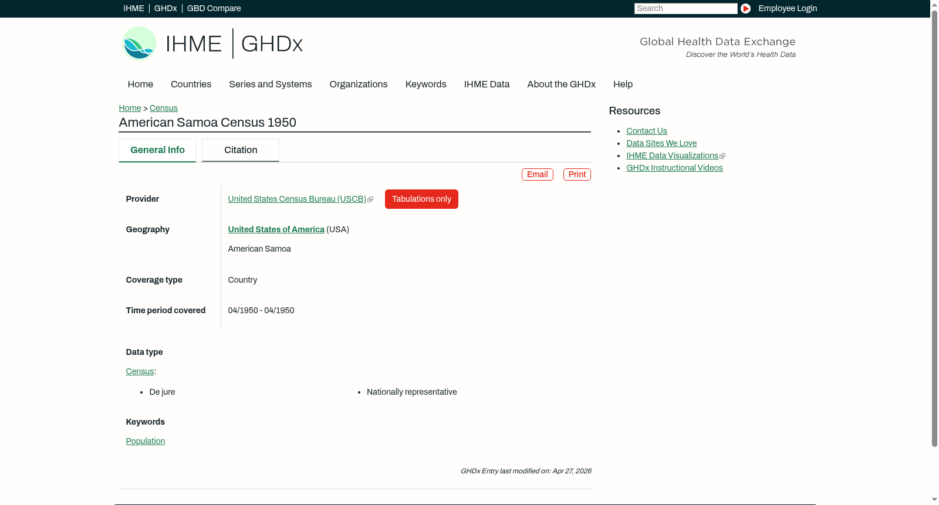939x505 pixels.
Task: Open the Organizations menu item
Action: point(359,84)
